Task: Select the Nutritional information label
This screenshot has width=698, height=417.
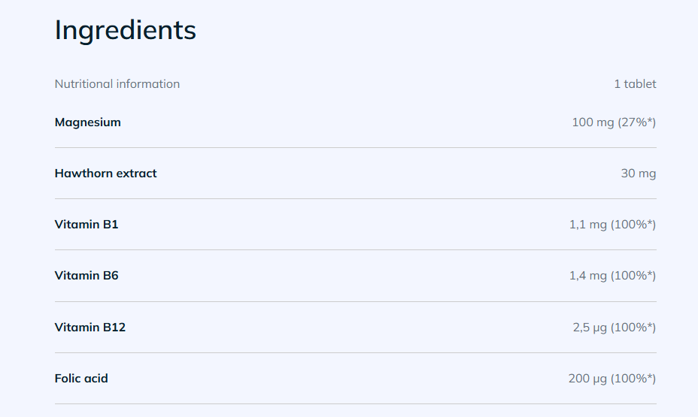Action: [117, 84]
